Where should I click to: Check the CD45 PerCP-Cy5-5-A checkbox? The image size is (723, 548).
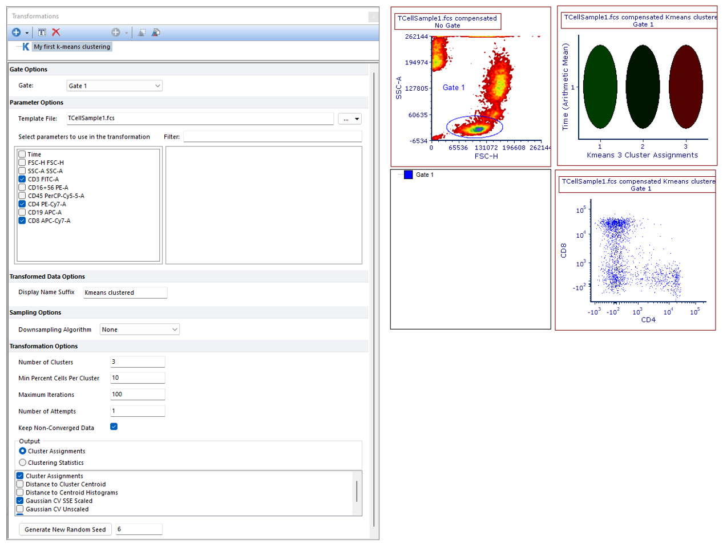click(22, 196)
